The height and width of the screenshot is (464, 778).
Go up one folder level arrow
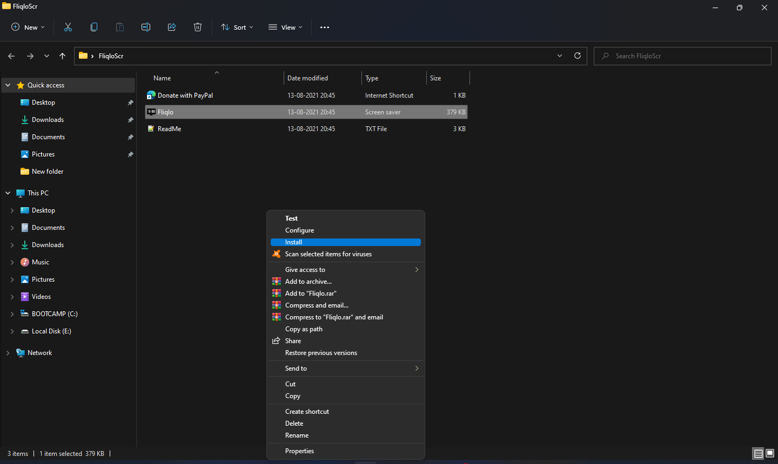point(63,56)
